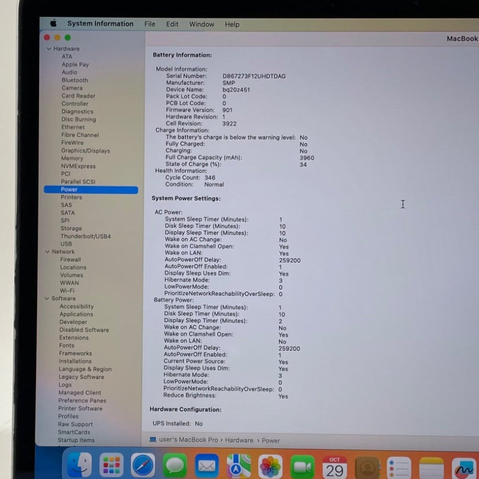Open Finder from the dock

pos(79,465)
